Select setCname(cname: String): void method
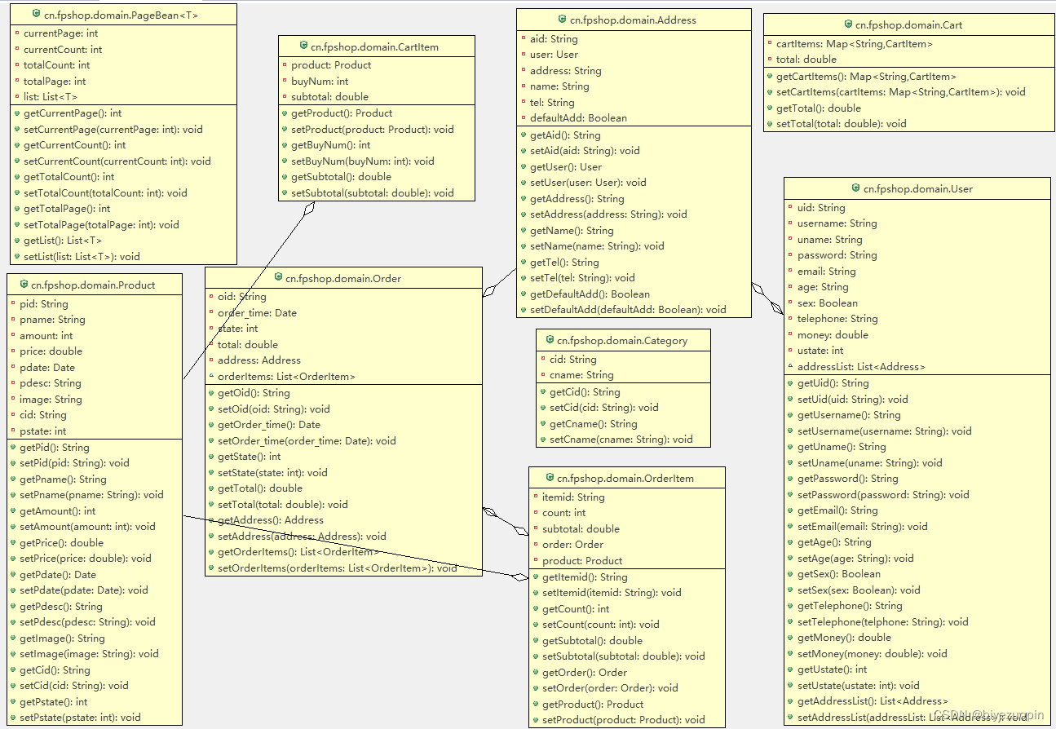1056x729 pixels. [621, 439]
